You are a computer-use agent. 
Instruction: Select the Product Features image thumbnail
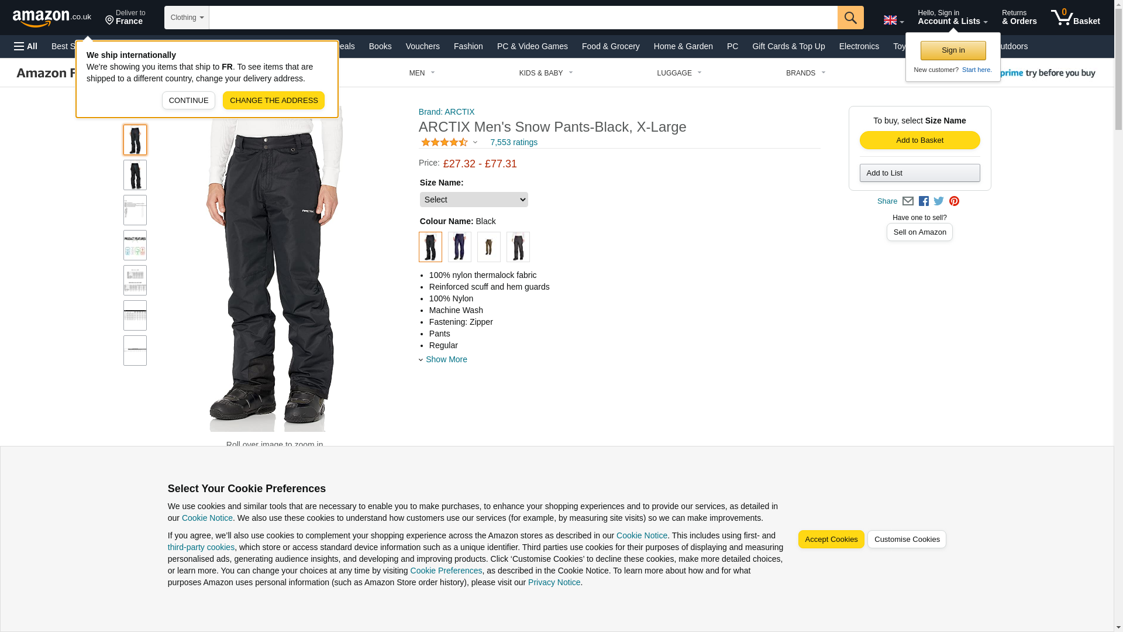tap(135, 245)
